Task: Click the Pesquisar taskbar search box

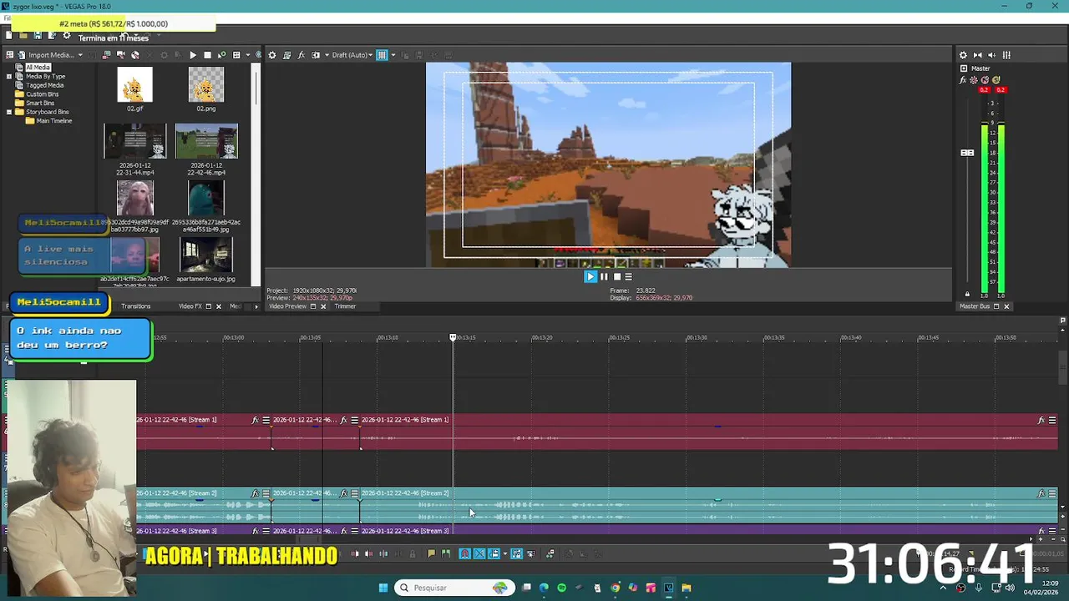Action: coord(453,588)
